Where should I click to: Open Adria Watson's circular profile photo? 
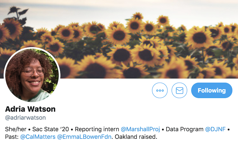(32, 75)
